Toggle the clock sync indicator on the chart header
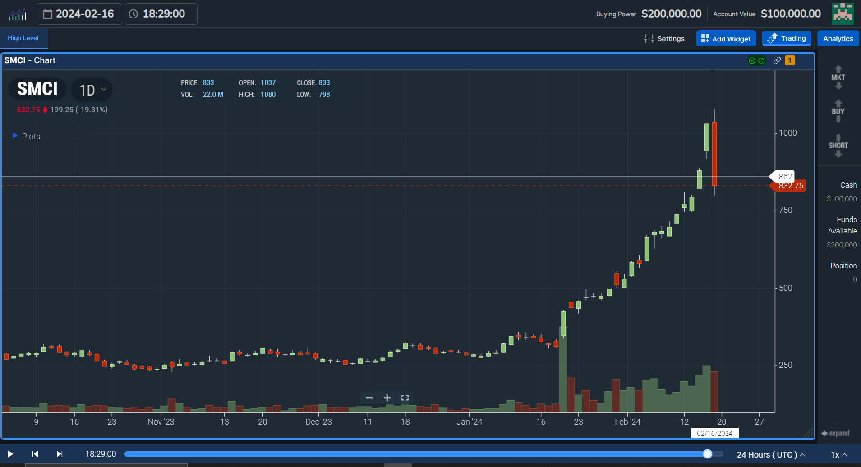Viewport: 861px width, 467px height. (761, 60)
